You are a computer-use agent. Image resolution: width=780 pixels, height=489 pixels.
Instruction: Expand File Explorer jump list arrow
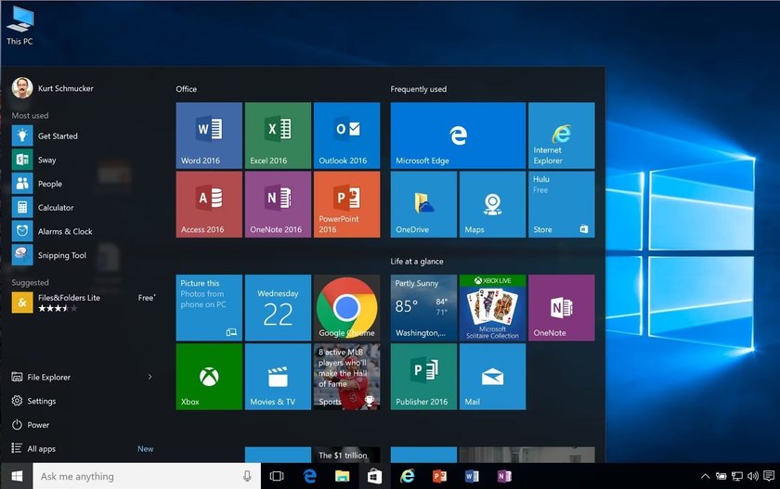click(x=149, y=377)
